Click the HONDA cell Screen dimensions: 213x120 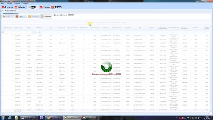[x=29, y=55]
